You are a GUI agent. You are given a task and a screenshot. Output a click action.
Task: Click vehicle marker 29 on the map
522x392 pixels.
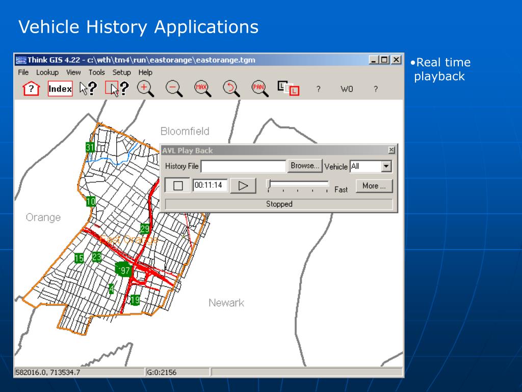click(145, 229)
